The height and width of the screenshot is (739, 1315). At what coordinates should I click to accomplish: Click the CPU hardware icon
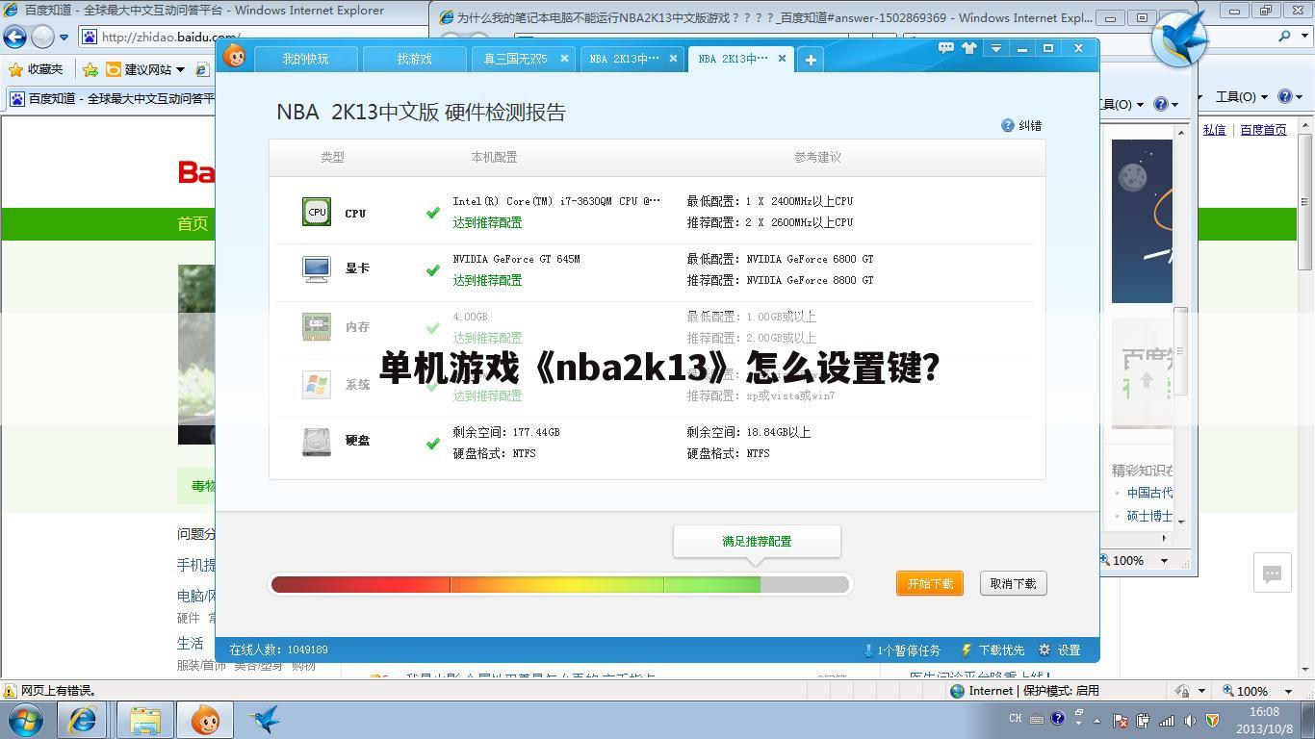(x=317, y=212)
